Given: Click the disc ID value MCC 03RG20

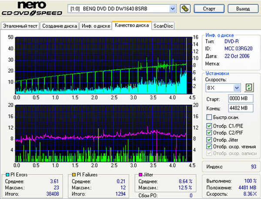Looking at the screenshot, I should point(238,49).
